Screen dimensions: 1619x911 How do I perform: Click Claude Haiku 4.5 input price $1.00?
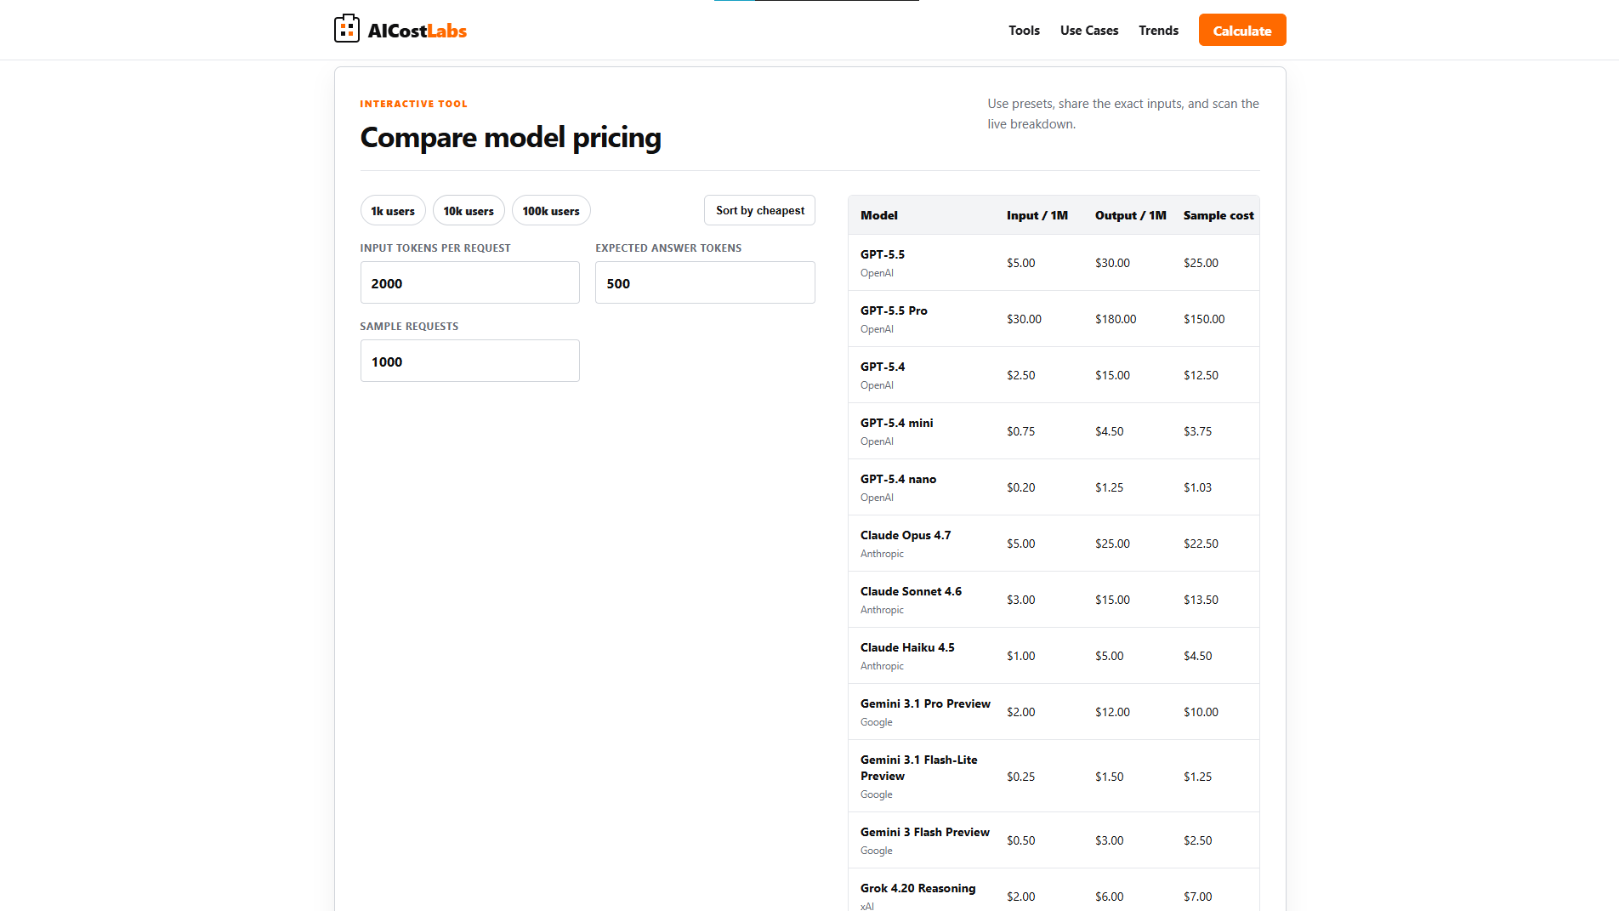point(1020,656)
